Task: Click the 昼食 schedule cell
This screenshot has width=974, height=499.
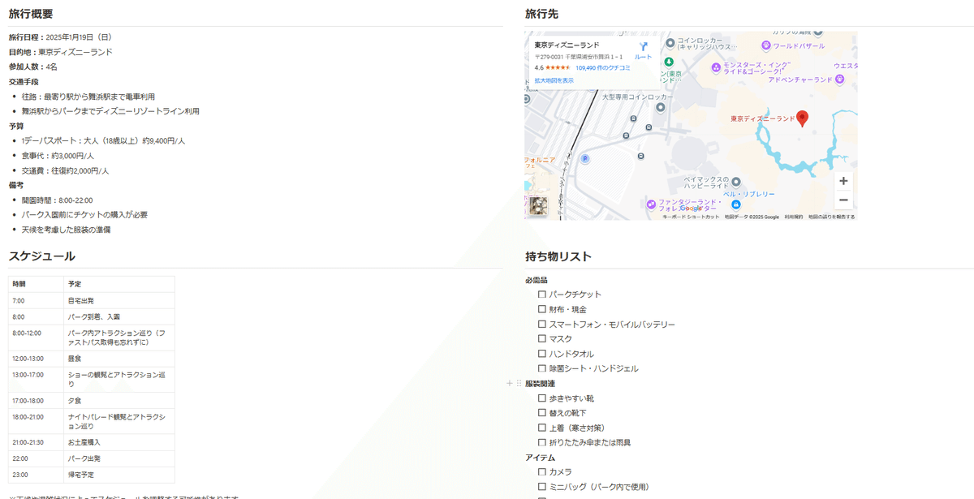Action: pyautogui.click(x=119, y=359)
